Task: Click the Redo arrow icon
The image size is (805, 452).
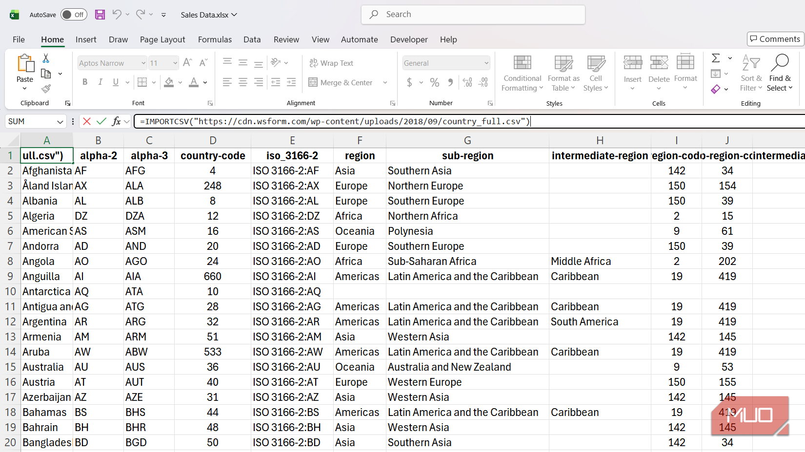Action: click(140, 14)
